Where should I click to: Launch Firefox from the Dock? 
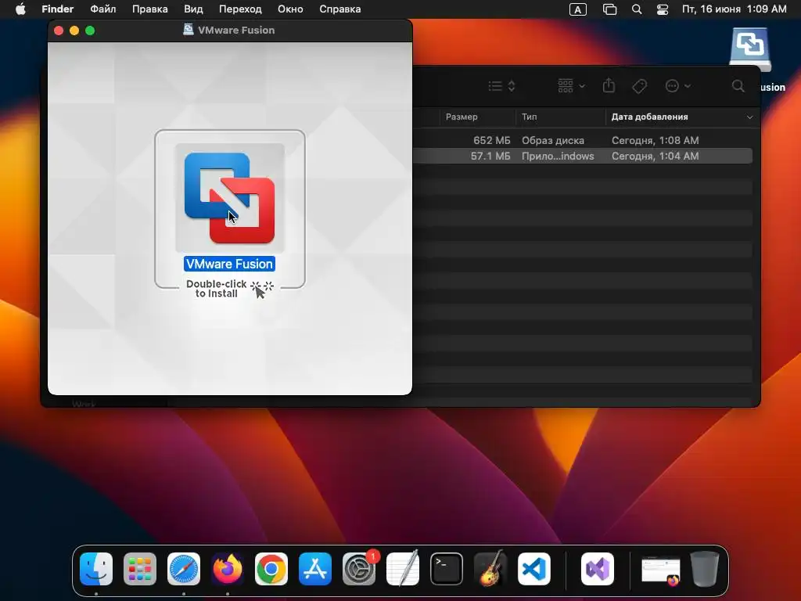pos(228,569)
